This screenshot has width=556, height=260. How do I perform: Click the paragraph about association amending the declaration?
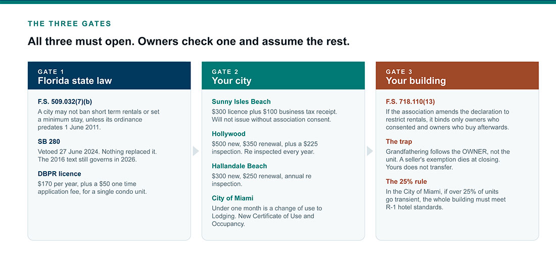tap(447, 120)
